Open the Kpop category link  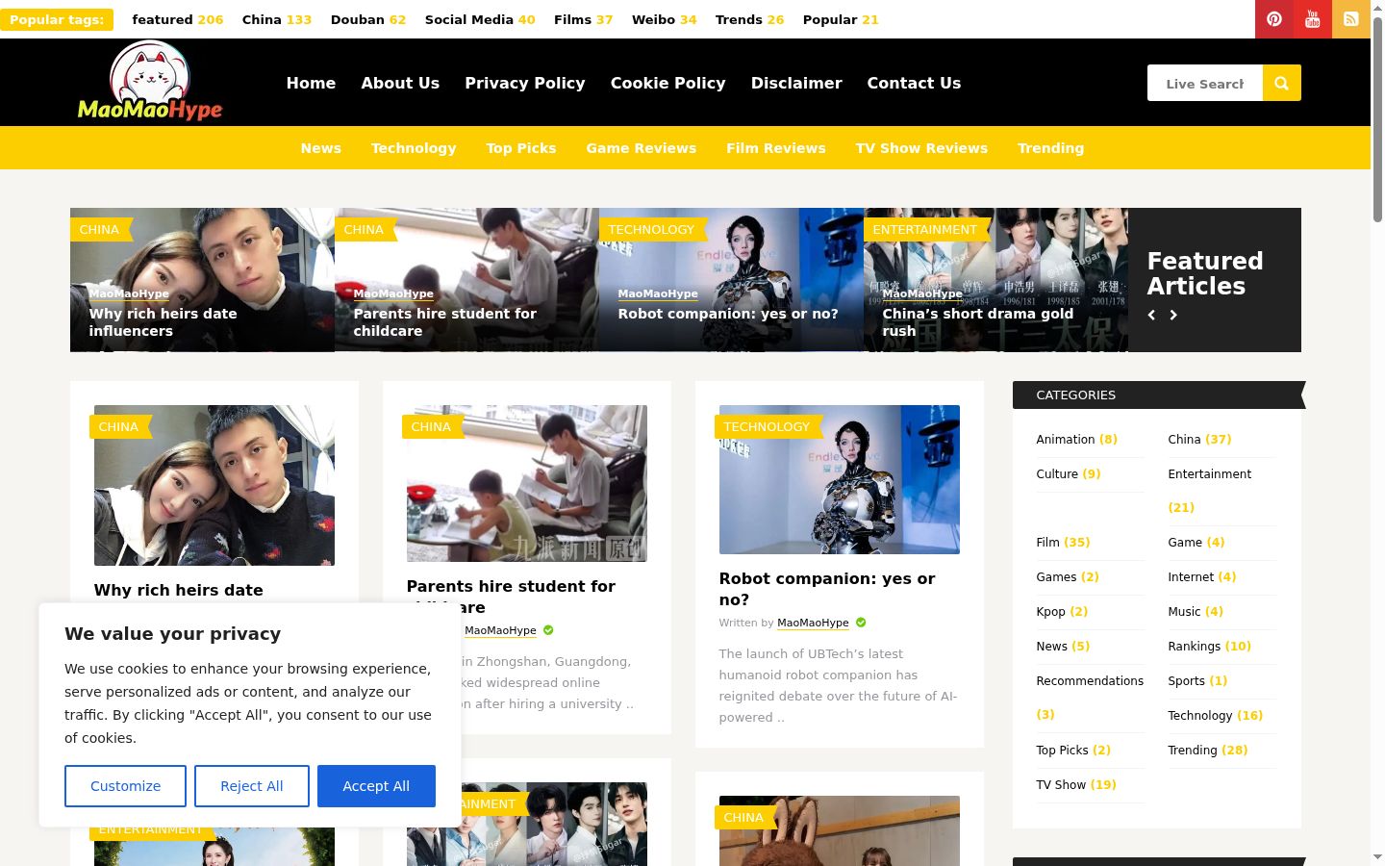pos(1050,612)
